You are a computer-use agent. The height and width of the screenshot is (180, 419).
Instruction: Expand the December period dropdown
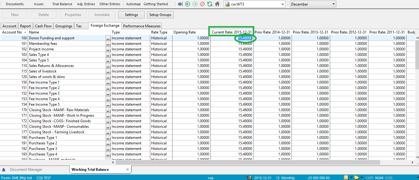point(334,4)
